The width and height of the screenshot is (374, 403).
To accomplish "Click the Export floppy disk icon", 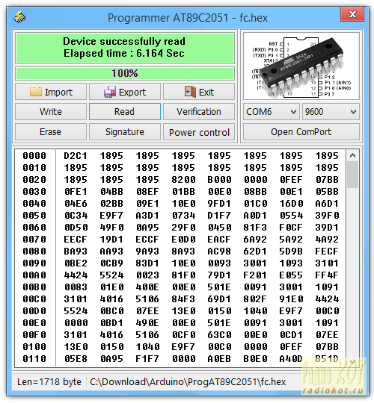I will coord(110,92).
